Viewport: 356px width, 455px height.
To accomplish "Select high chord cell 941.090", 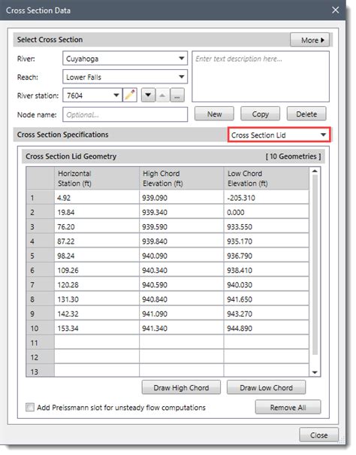I will pyautogui.click(x=182, y=314).
